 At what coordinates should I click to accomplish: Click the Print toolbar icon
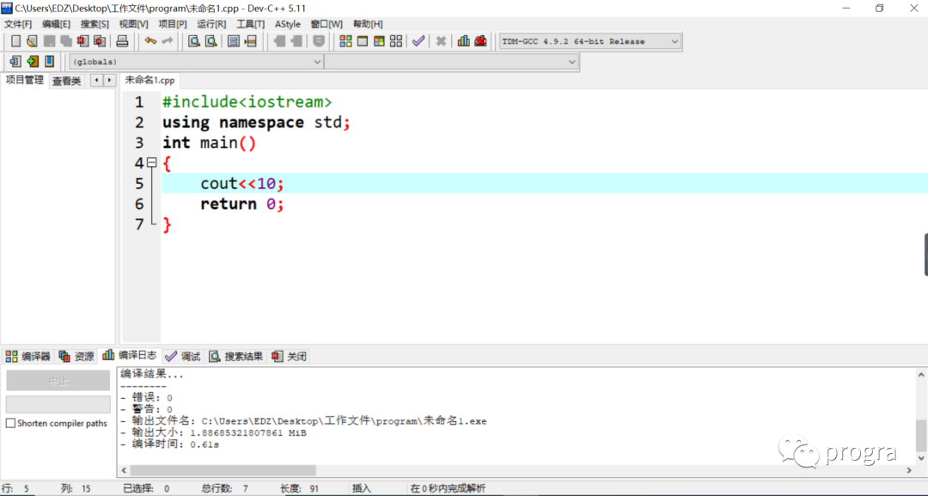[x=122, y=41]
